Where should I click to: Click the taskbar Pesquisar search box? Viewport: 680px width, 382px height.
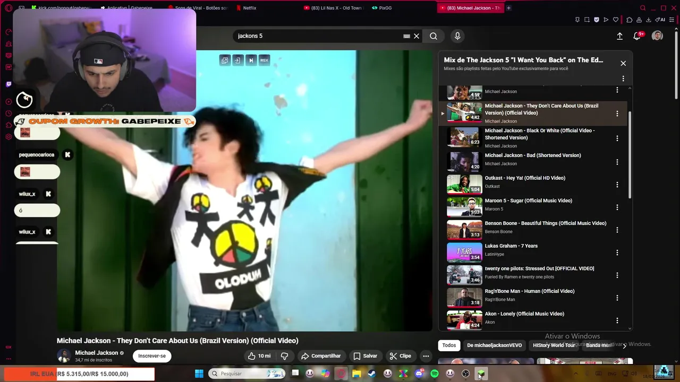point(247,374)
